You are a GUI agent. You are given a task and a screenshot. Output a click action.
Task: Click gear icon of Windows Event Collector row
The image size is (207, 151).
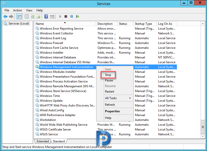point(37,33)
